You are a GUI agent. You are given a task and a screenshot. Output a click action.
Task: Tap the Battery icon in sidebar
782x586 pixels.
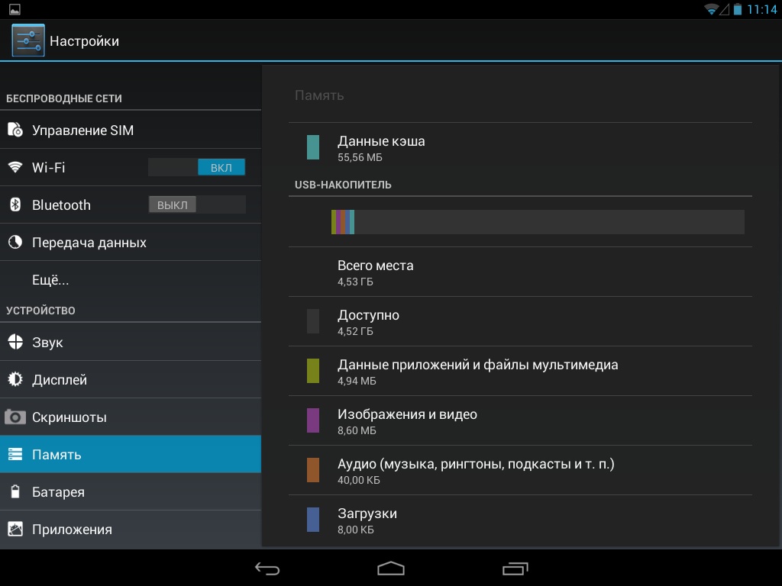click(15, 492)
